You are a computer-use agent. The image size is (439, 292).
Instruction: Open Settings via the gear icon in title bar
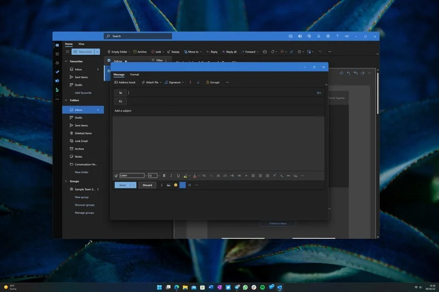coord(328,36)
